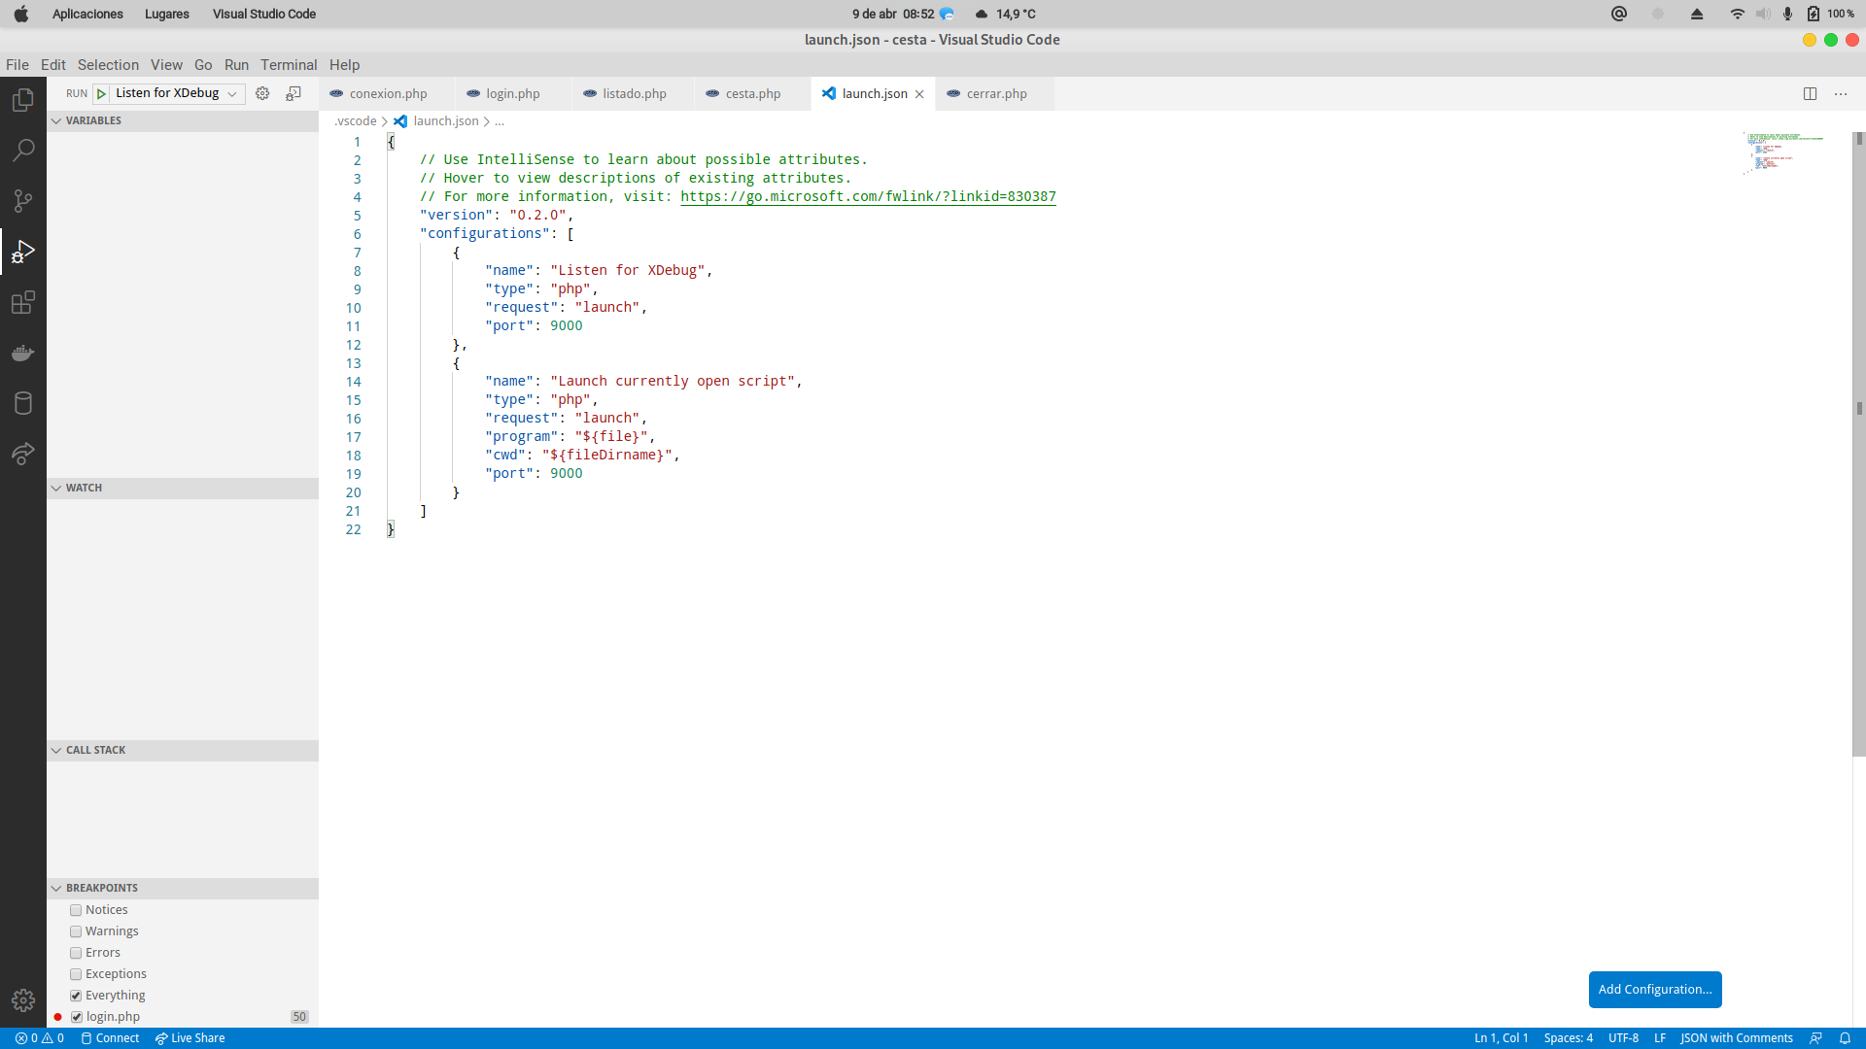Select the Run and Debug view icon

(23, 252)
